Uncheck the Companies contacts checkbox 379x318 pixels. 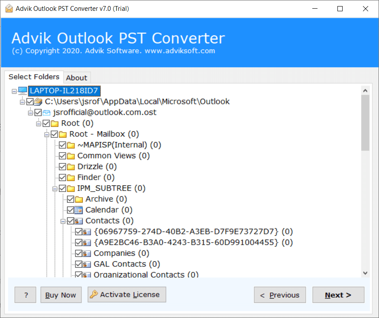79,253
